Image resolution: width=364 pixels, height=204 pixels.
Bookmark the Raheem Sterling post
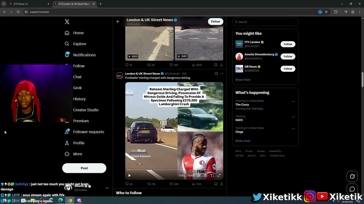[x=216, y=184]
